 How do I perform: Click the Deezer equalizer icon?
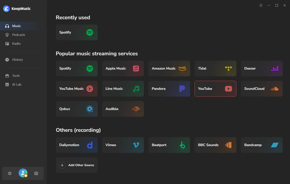click(x=275, y=68)
